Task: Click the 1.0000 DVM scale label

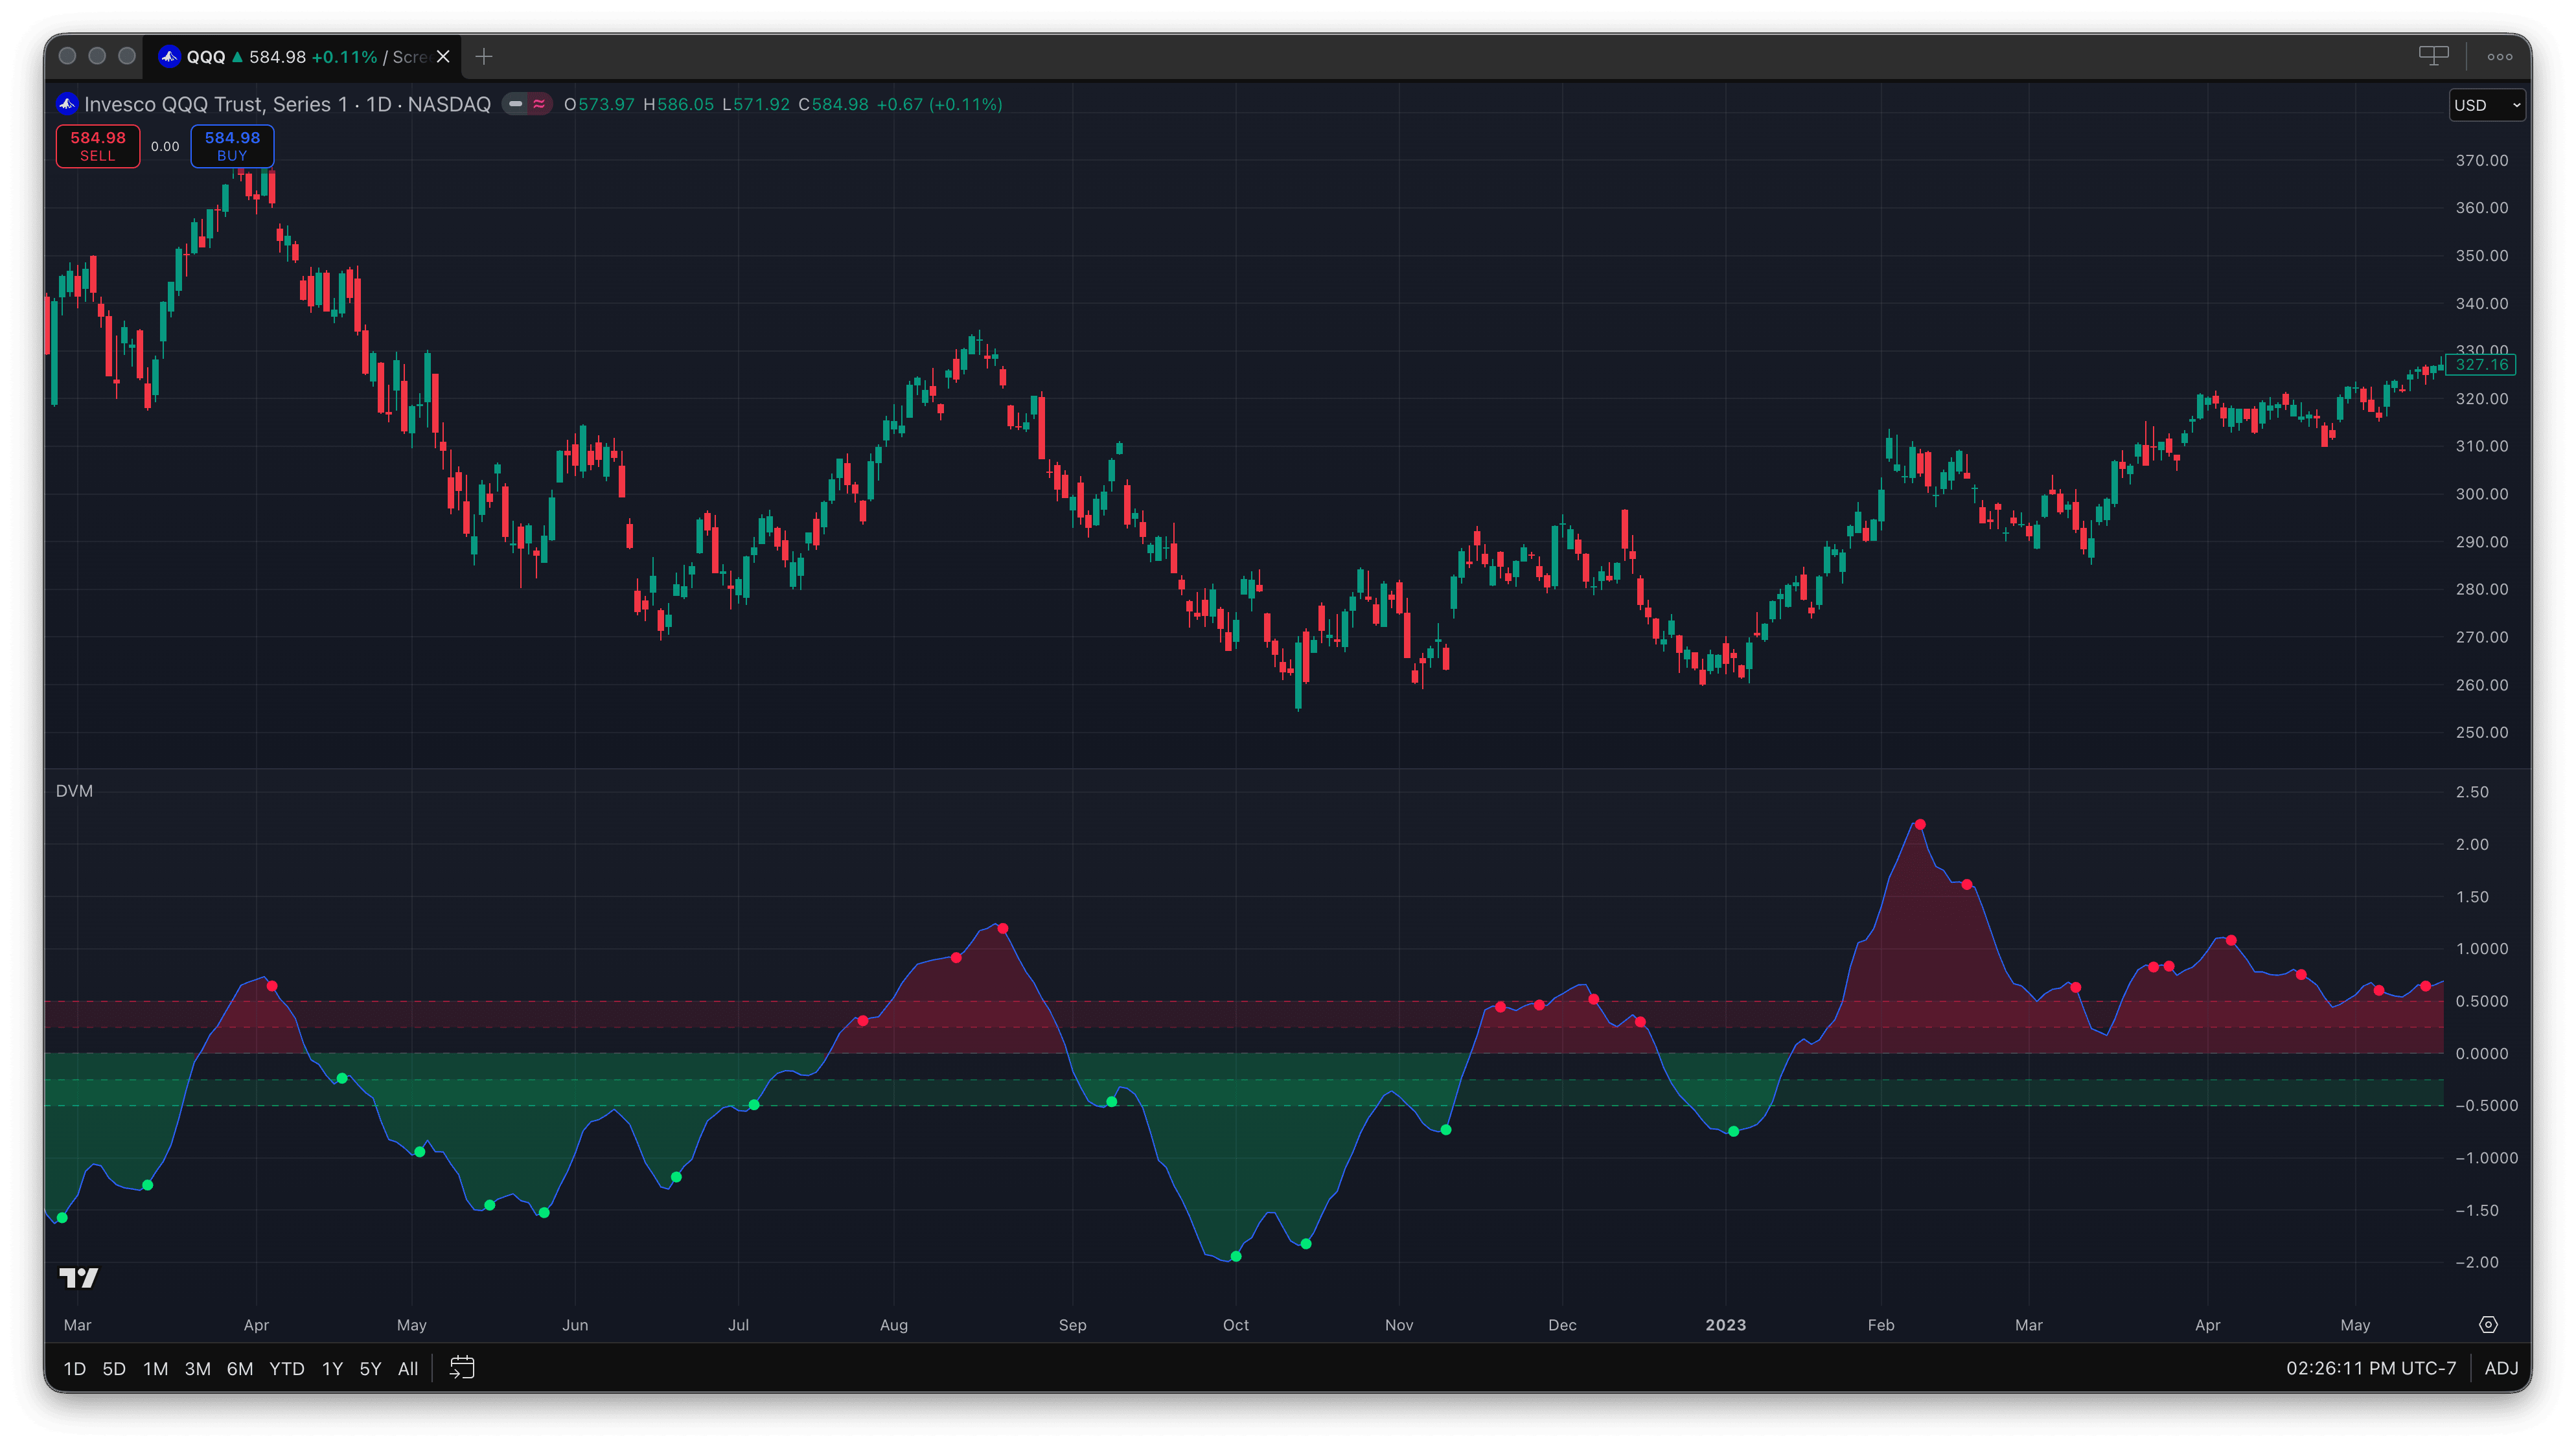Action: point(2481,948)
